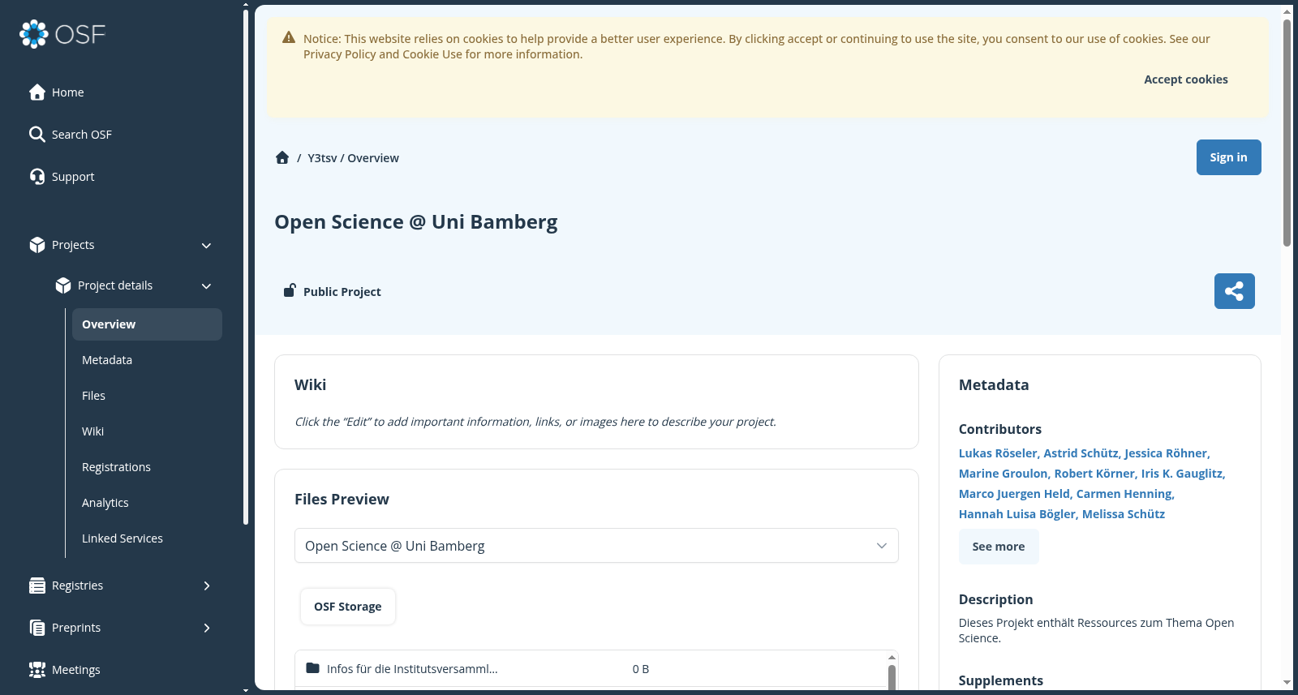The width and height of the screenshot is (1298, 695).
Task: Collapse the Projects section chevron
Action: pos(206,245)
